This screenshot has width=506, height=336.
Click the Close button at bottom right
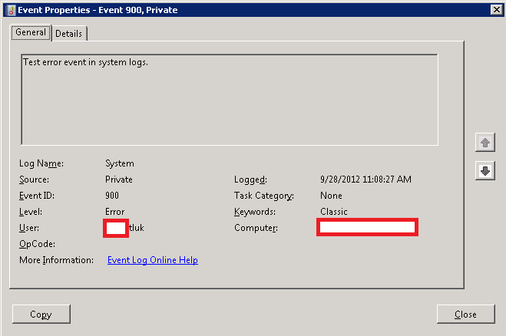[x=465, y=315]
